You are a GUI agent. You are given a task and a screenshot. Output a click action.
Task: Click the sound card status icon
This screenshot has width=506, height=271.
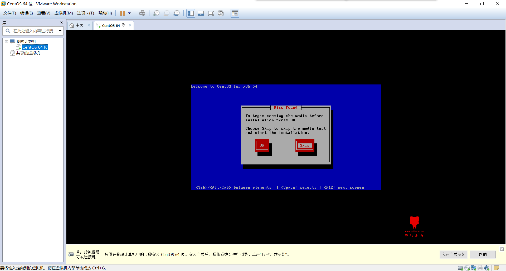tap(487, 268)
